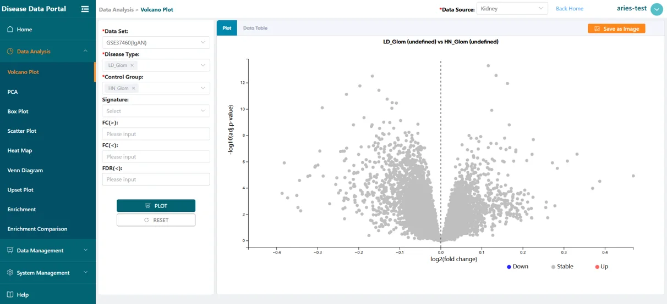This screenshot has width=667, height=304.
Task: Click the Disease Data Portal title
Action: 34,9
